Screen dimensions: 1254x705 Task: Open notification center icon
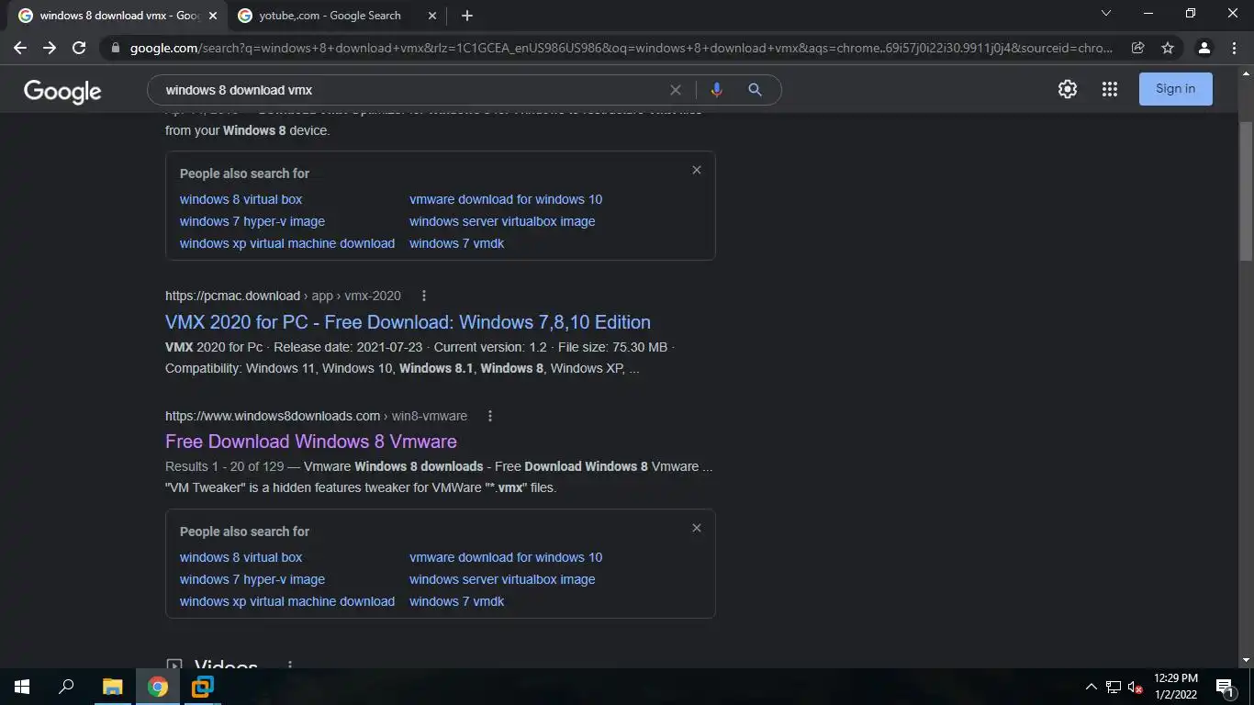[x=1225, y=687]
